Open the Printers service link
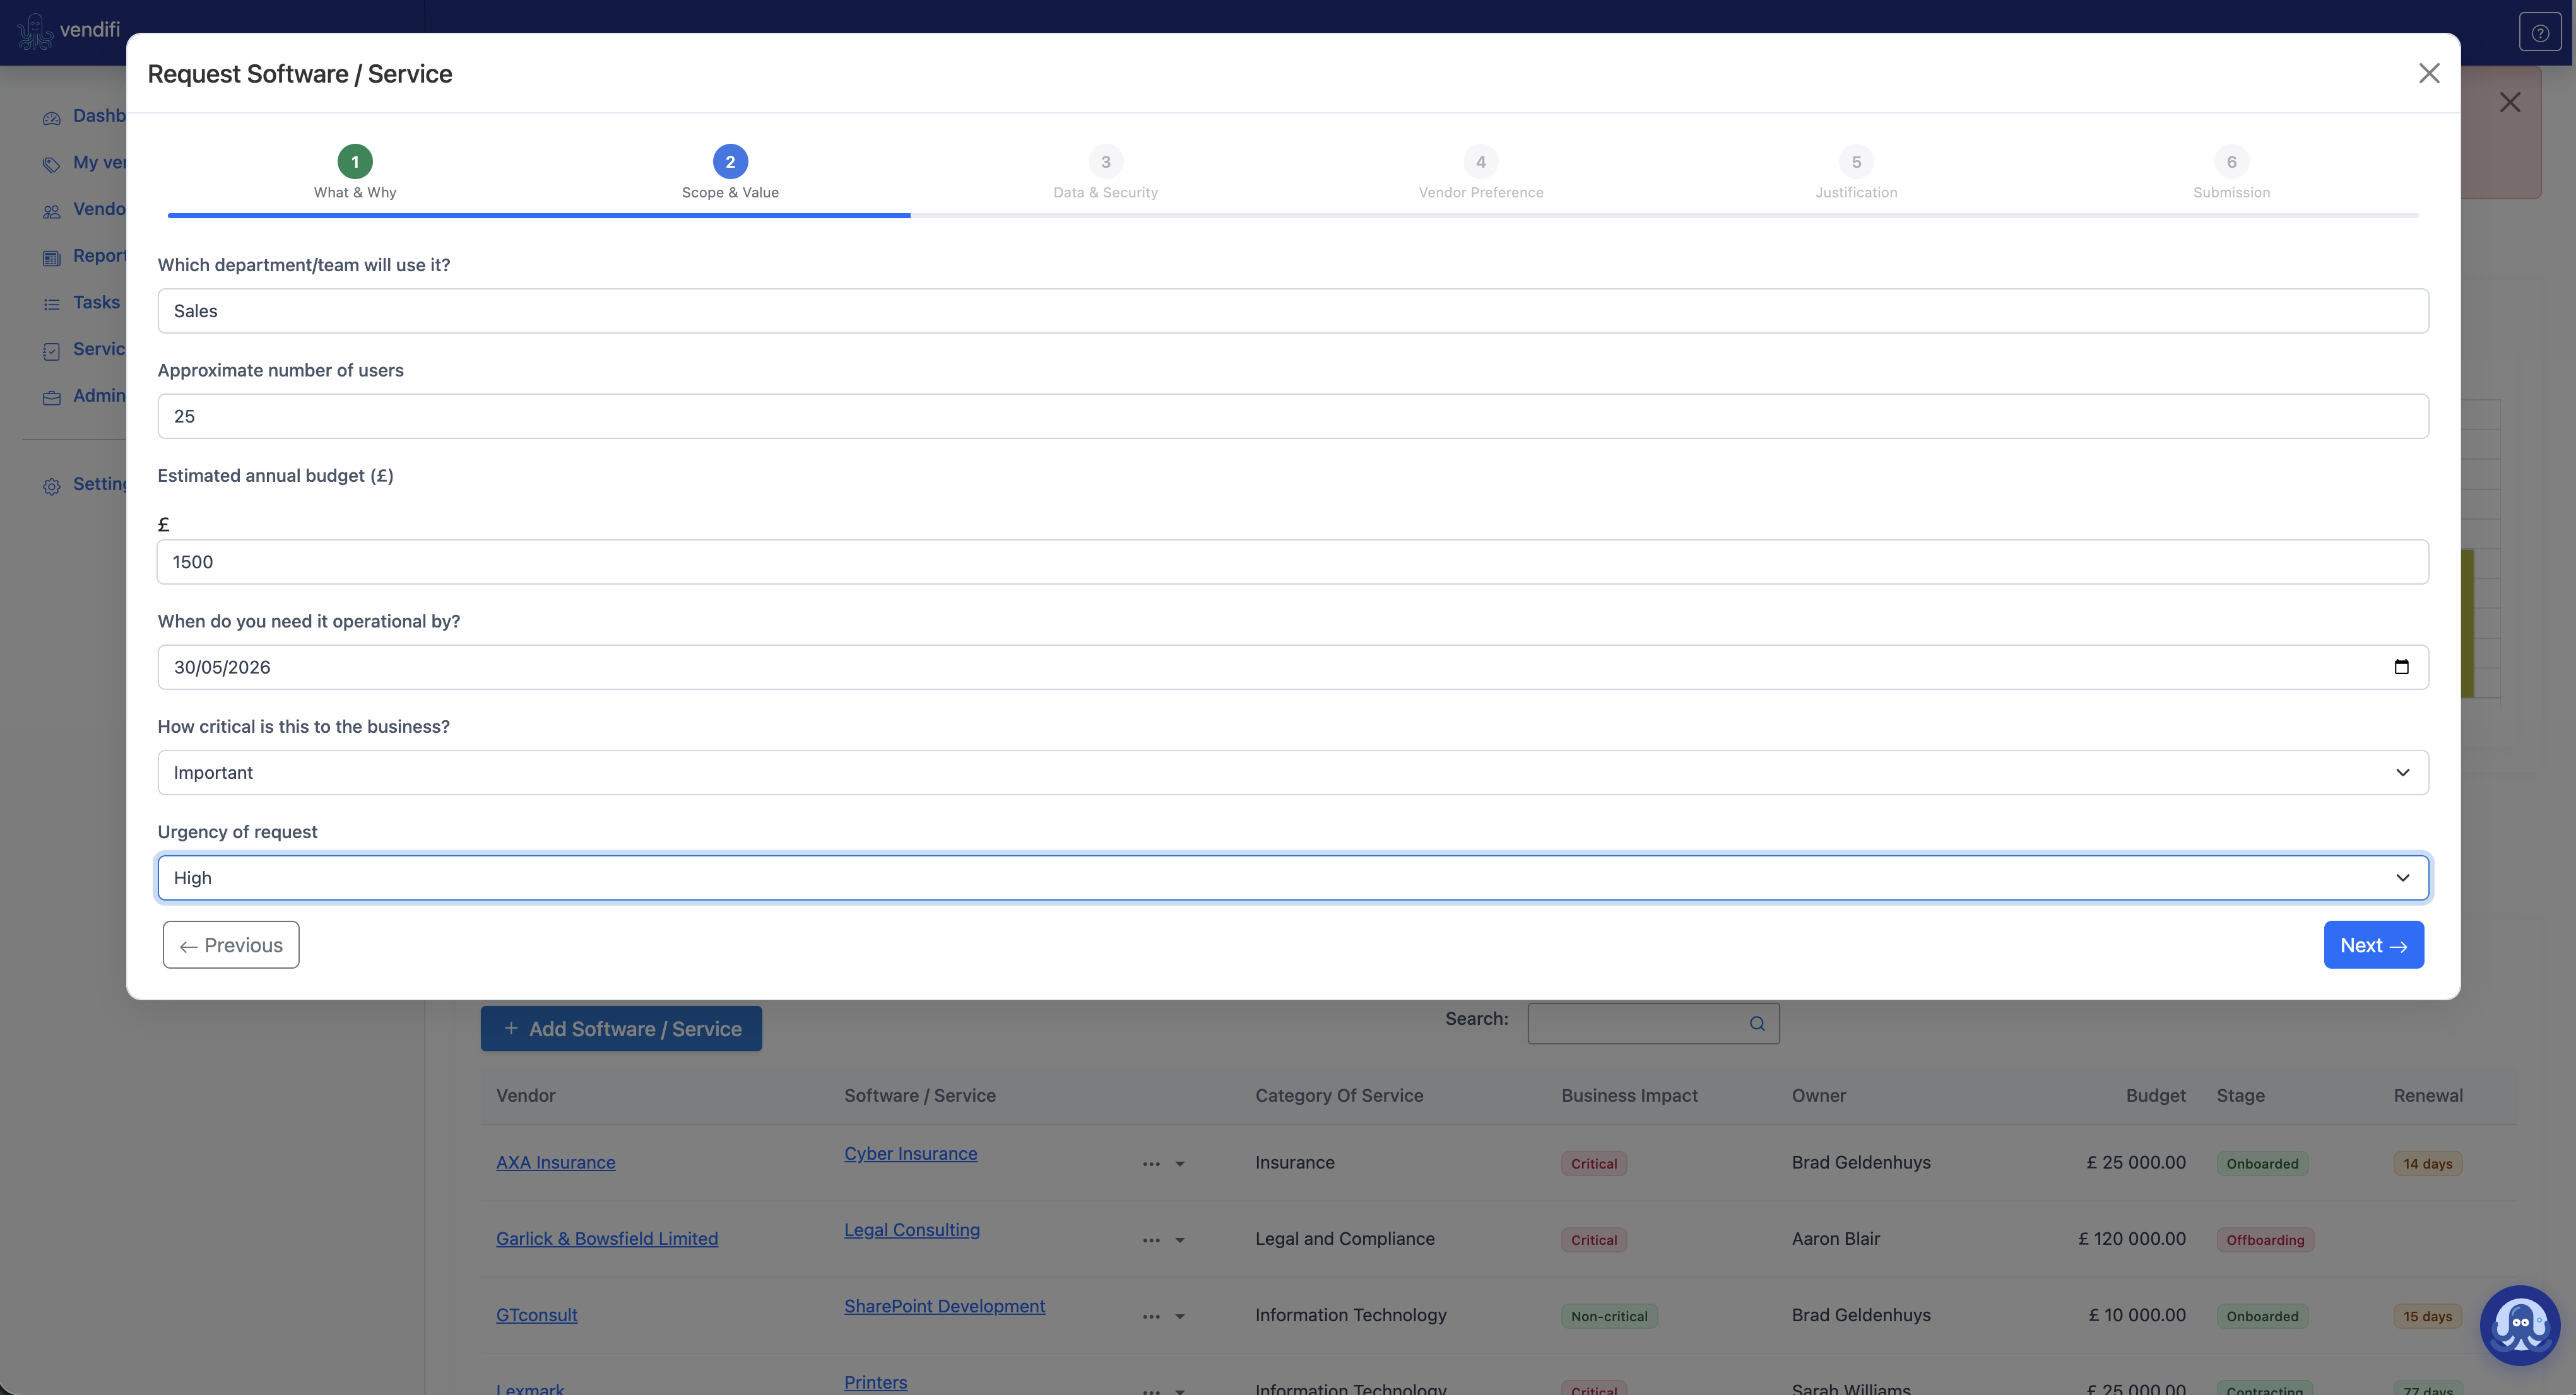Viewport: 2576px width, 1395px height. pos(876,1382)
